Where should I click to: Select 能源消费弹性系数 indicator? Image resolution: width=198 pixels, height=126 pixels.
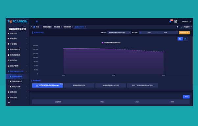79,85
